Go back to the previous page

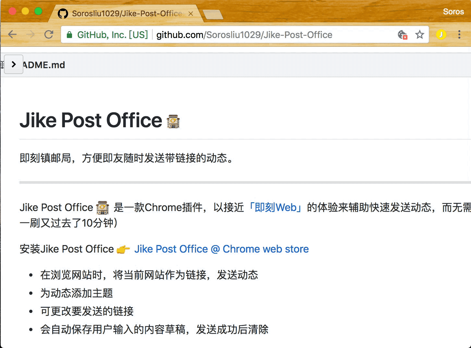point(12,34)
